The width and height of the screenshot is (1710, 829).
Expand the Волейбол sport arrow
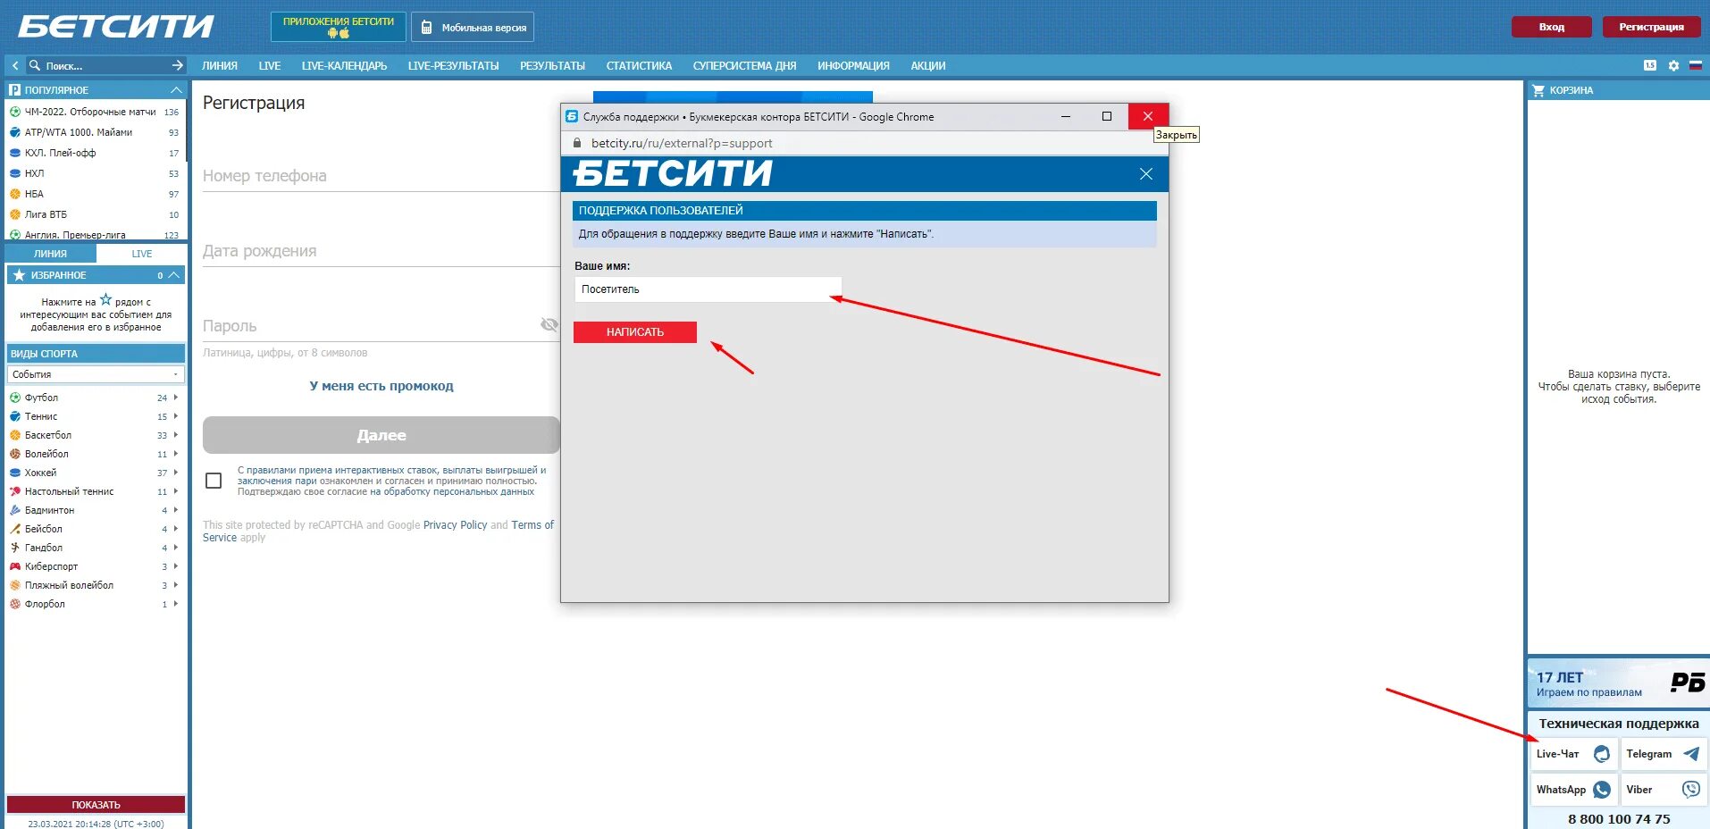(176, 454)
